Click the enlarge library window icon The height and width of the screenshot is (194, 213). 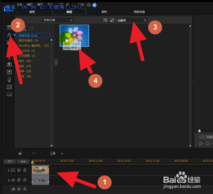[x=112, y=20]
